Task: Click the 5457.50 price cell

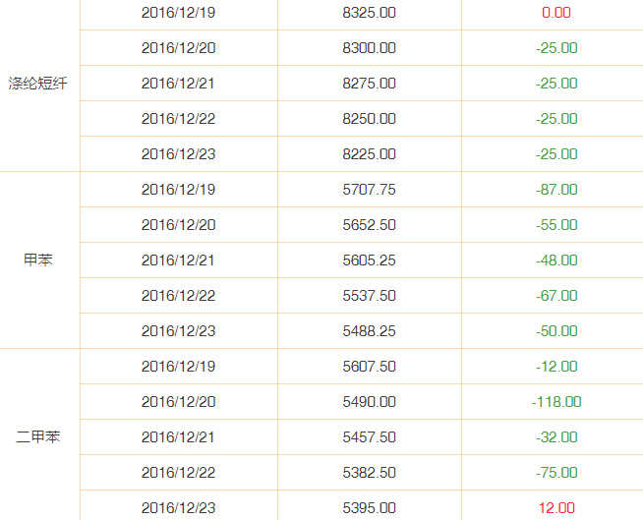Action: [369, 437]
